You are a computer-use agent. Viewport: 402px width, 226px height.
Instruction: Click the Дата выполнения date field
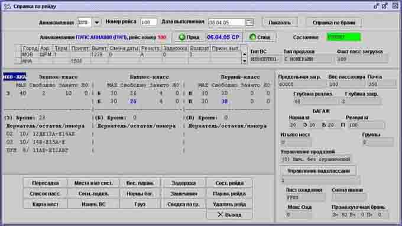(x=226, y=22)
